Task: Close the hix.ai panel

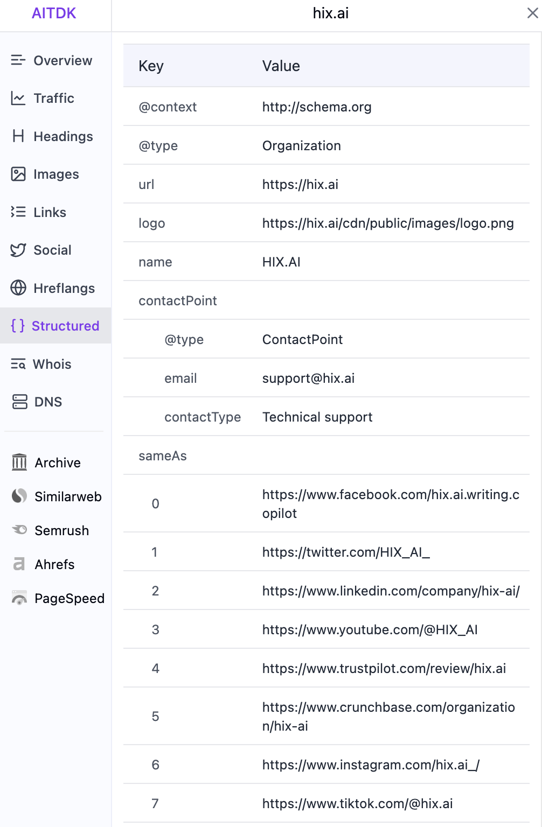Action: pos(532,13)
